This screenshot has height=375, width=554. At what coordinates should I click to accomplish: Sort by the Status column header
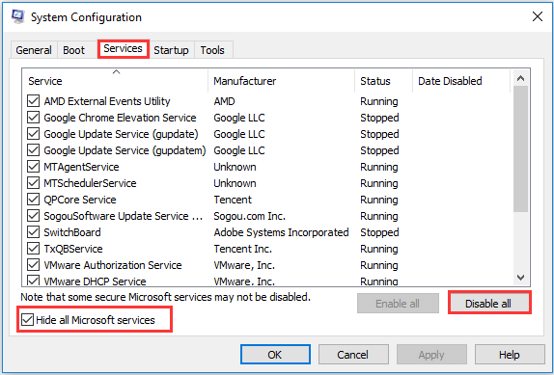(x=383, y=81)
